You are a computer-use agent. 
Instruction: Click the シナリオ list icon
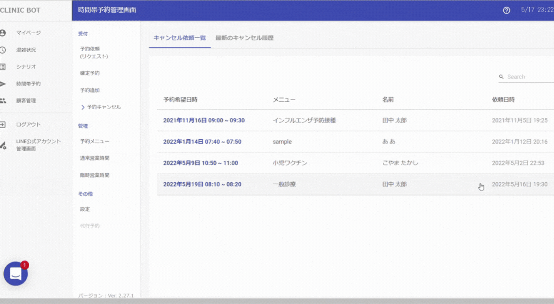pos(3,67)
